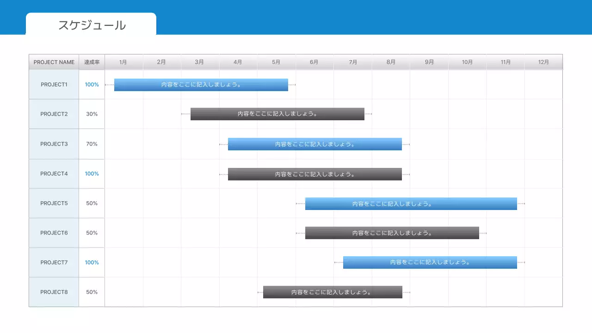Click the PROJECT5 blue schedule bar
Image resolution: width=592 pixels, height=333 pixels.
pos(411,203)
